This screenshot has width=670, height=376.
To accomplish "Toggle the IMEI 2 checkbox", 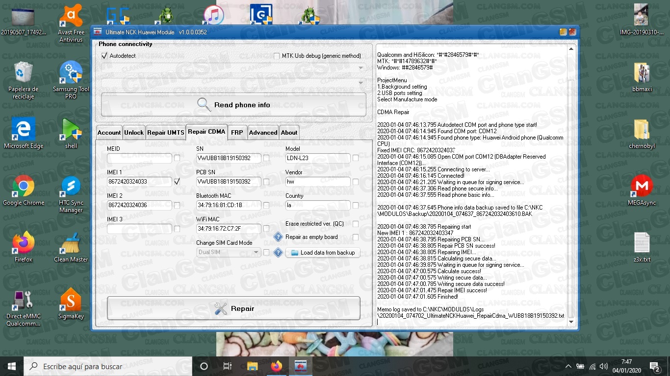I will pyautogui.click(x=177, y=205).
